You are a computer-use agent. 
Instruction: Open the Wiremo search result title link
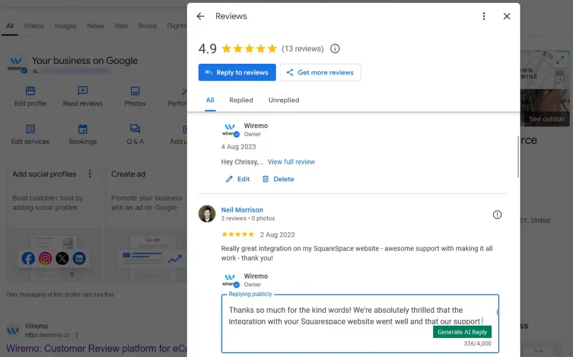point(97,348)
